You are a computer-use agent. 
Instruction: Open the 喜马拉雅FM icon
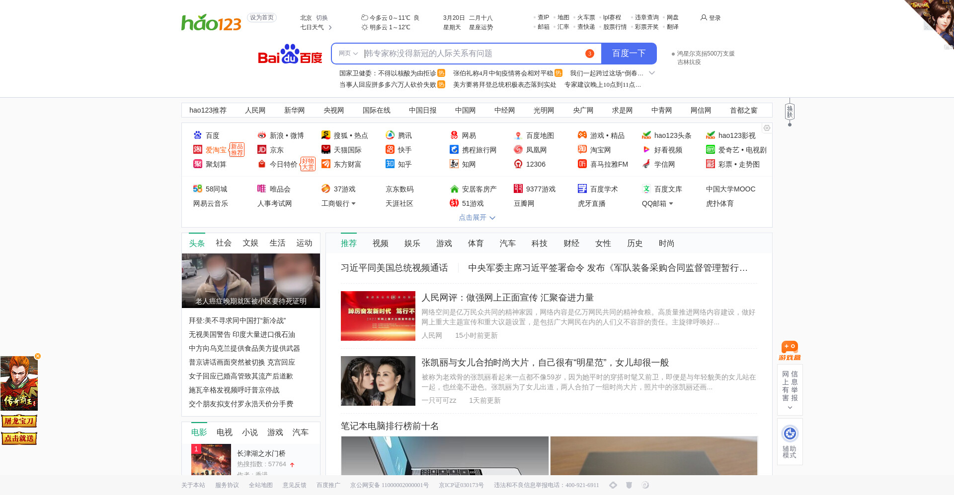(582, 164)
